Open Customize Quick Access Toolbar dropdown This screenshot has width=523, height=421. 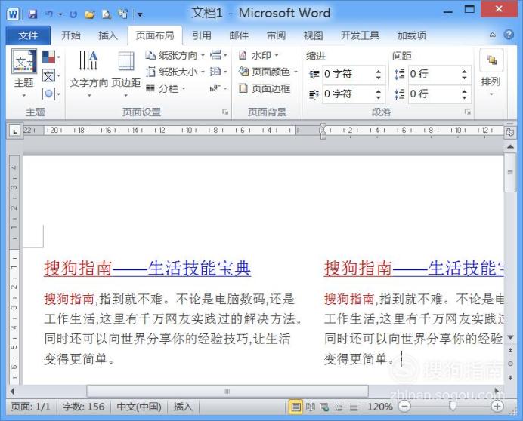coord(141,14)
